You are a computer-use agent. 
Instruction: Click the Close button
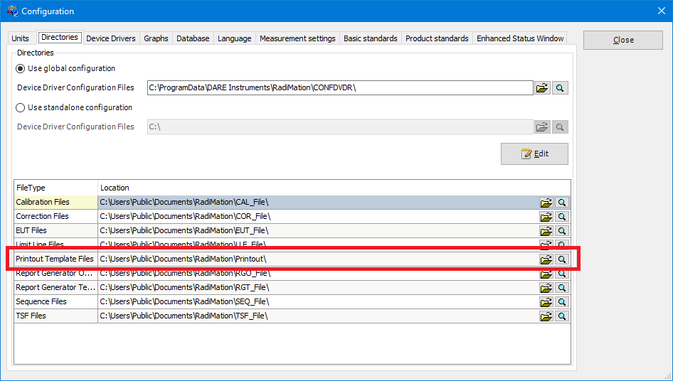click(x=622, y=40)
